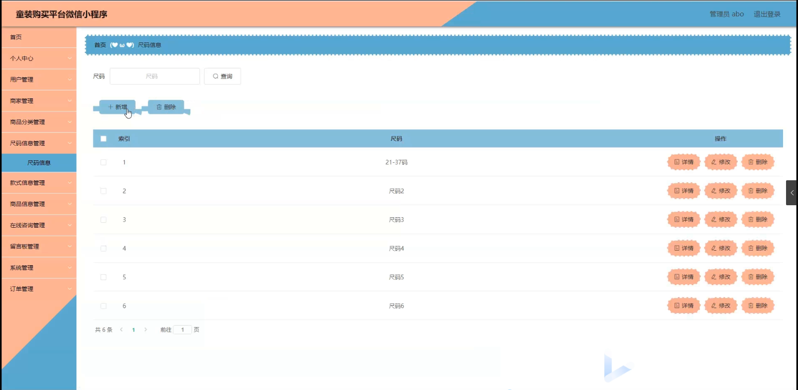The height and width of the screenshot is (390, 798).
Task: Open 详情 for the 尺码3 row
Action: click(x=684, y=219)
